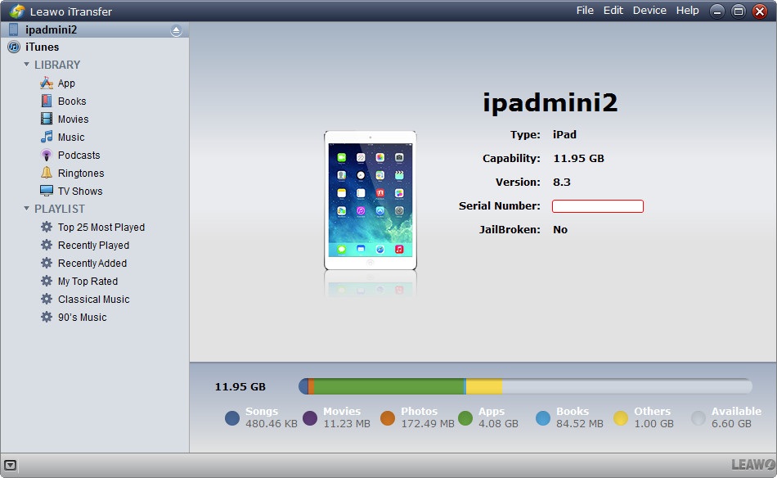
Task: Open the Ringtones bell icon
Action: click(47, 174)
